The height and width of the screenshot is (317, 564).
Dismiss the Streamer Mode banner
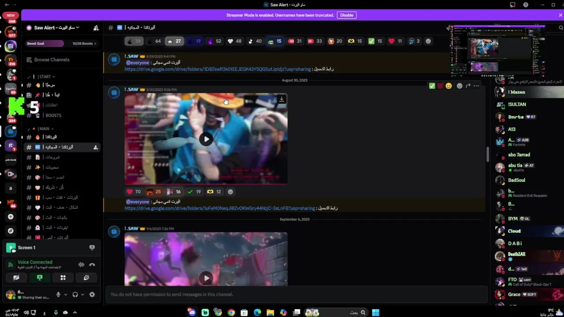point(560,15)
